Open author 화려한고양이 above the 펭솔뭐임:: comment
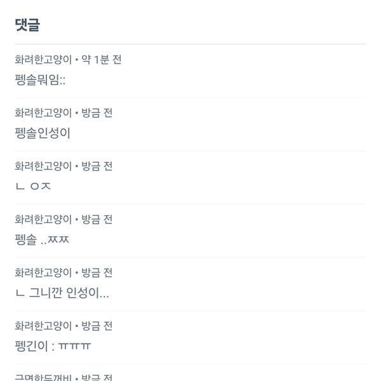 point(43,60)
